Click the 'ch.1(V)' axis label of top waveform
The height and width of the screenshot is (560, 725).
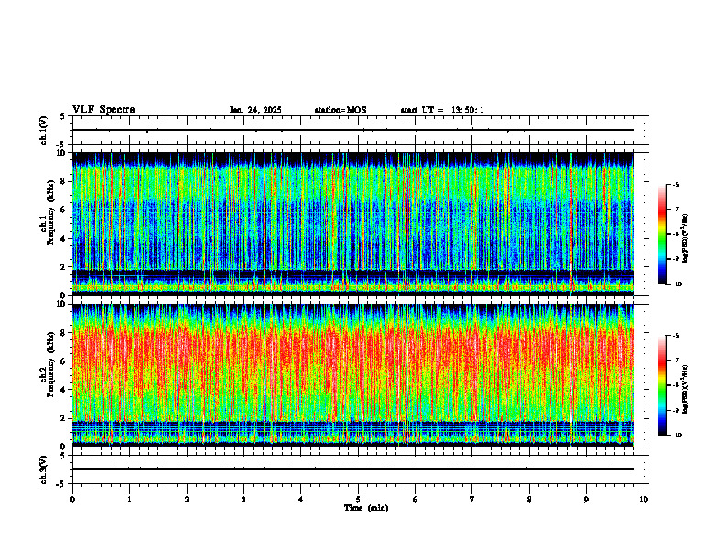tap(44, 130)
